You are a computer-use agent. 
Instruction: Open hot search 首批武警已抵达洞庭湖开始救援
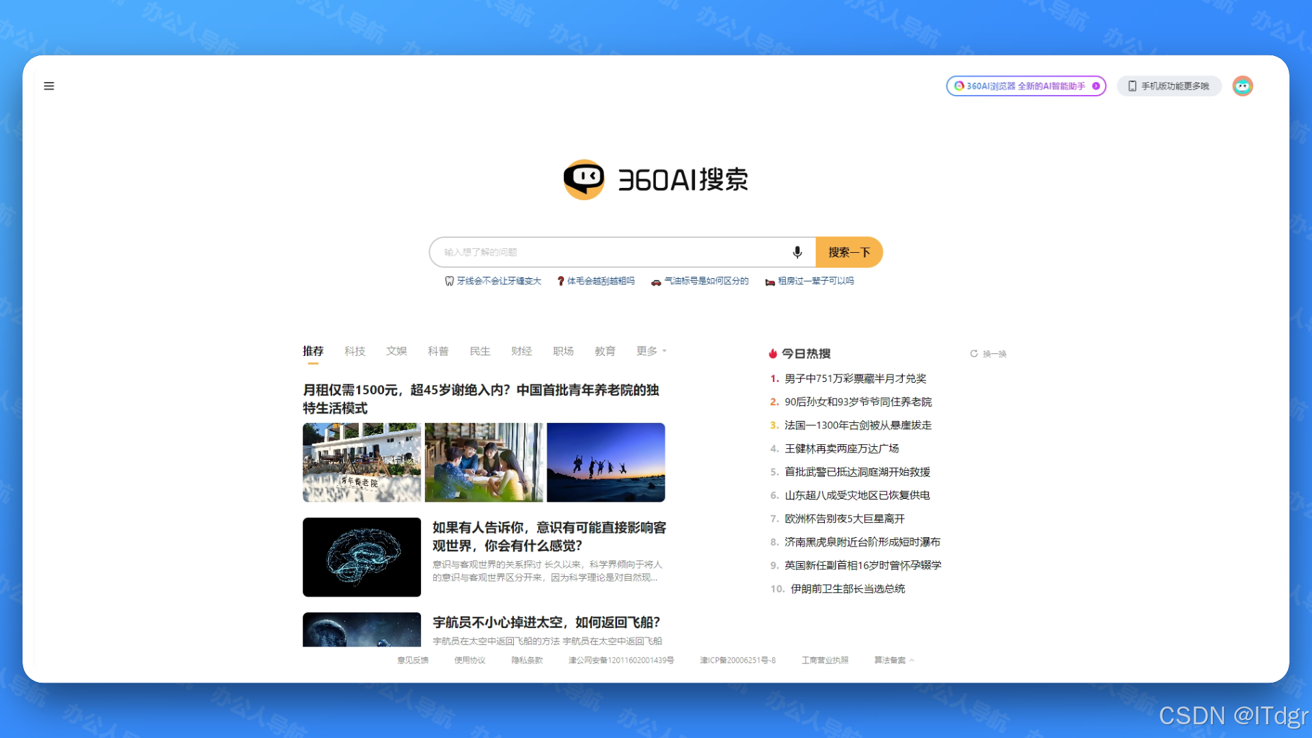(x=857, y=472)
